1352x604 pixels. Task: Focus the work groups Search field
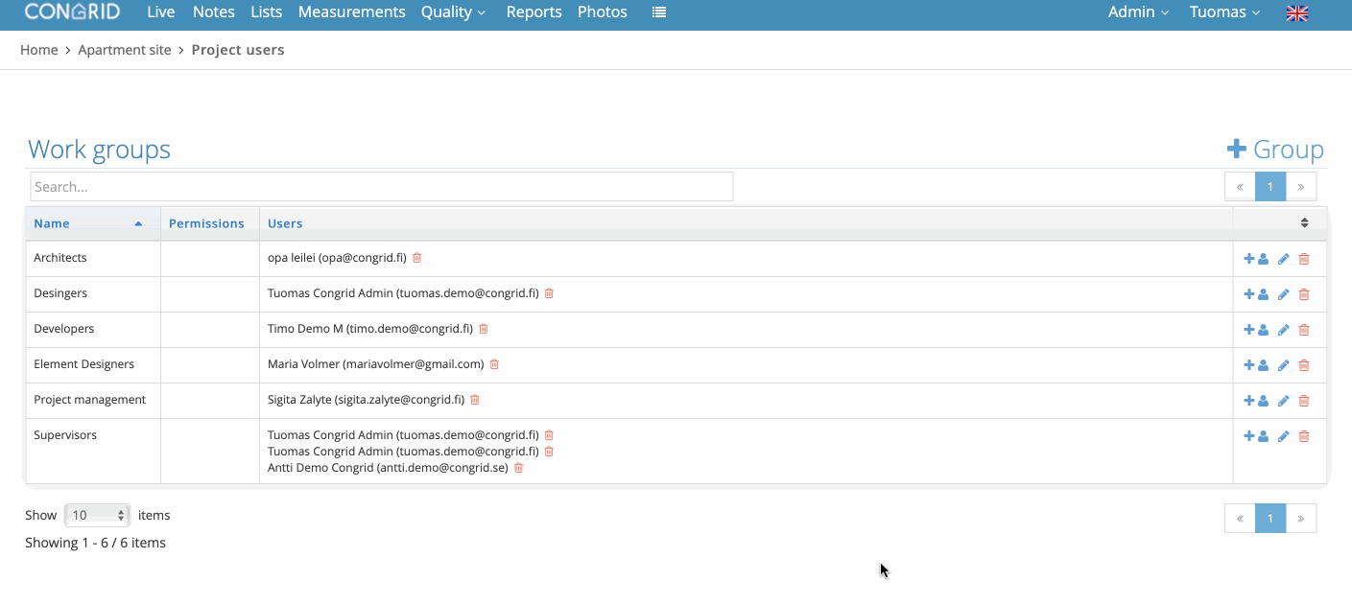[x=382, y=187]
